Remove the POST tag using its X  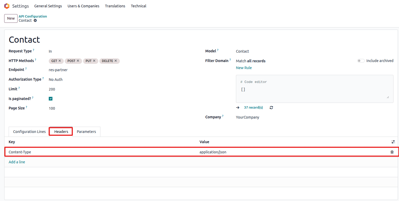[78, 61]
